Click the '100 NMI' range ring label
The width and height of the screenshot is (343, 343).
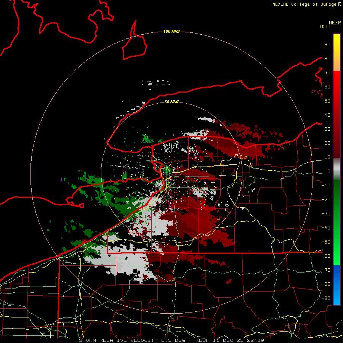click(171, 32)
